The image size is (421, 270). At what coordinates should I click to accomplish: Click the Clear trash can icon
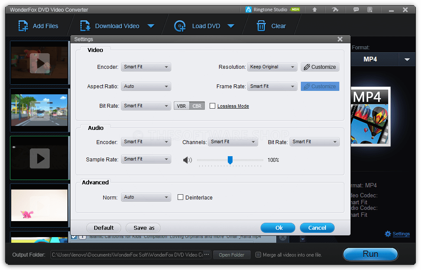261,26
